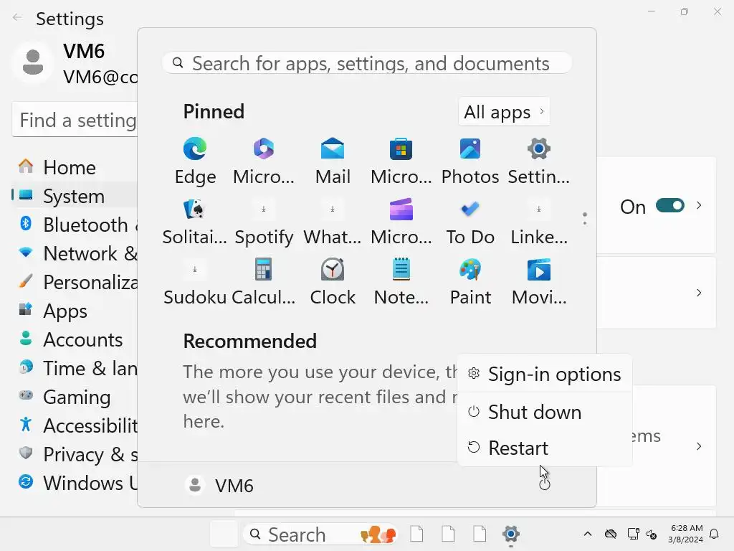Open LinkedIn pinned app
This screenshot has width=734, height=551.
539,222
